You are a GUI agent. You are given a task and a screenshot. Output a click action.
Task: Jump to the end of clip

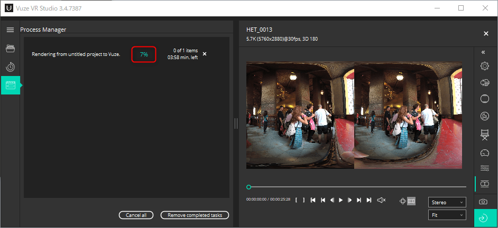[368, 200]
